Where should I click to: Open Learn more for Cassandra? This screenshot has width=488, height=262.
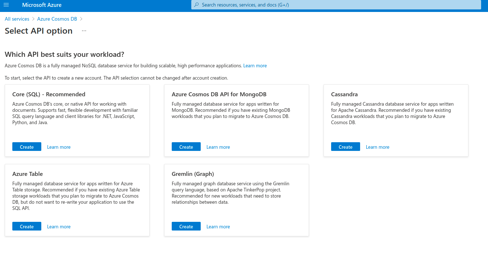pyautogui.click(x=378, y=147)
